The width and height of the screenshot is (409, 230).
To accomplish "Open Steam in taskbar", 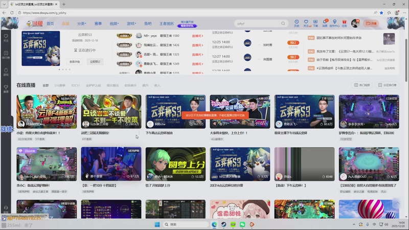I will (x=223, y=224).
